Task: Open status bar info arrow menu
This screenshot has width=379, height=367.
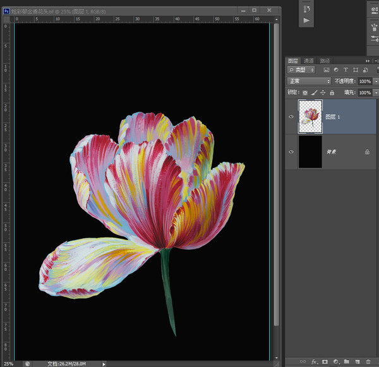Action: (x=104, y=364)
